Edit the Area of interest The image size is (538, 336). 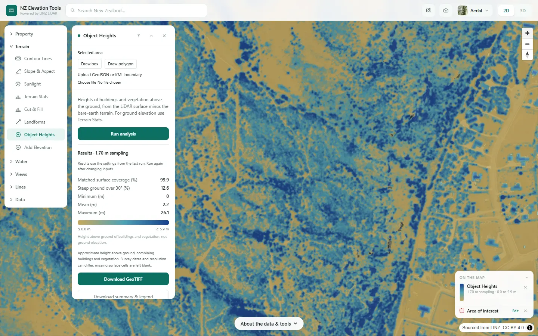(515, 311)
